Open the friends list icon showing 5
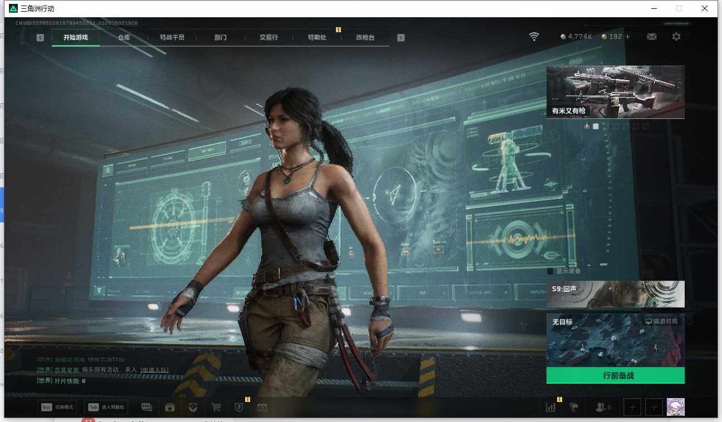The width and height of the screenshot is (722, 422). coord(603,407)
